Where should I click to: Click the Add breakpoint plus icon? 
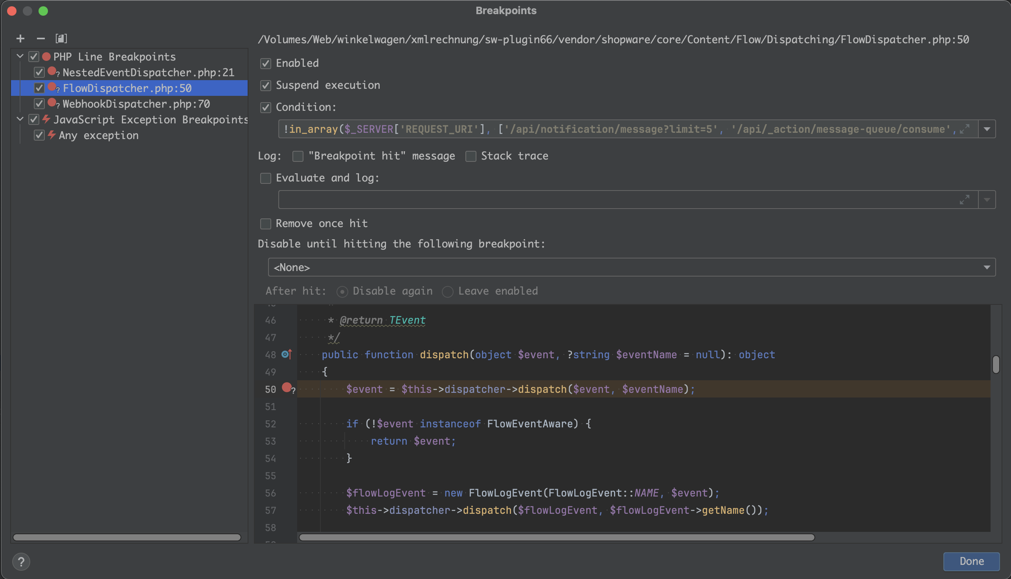click(x=20, y=38)
